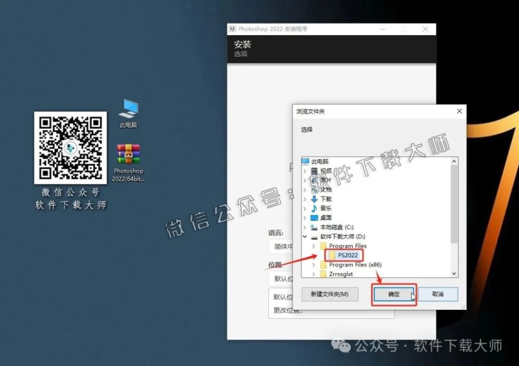This screenshot has height=366, width=519.
Task: Select the 图片 (Pictures) icon in the tree
Action: coord(325,180)
